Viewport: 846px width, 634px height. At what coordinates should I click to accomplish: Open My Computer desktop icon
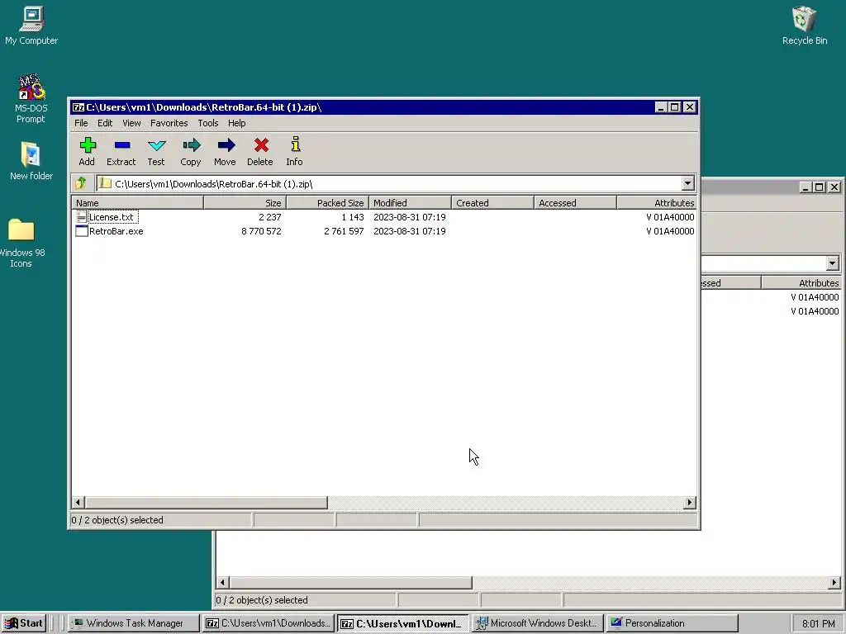pyautogui.click(x=31, y=26)
